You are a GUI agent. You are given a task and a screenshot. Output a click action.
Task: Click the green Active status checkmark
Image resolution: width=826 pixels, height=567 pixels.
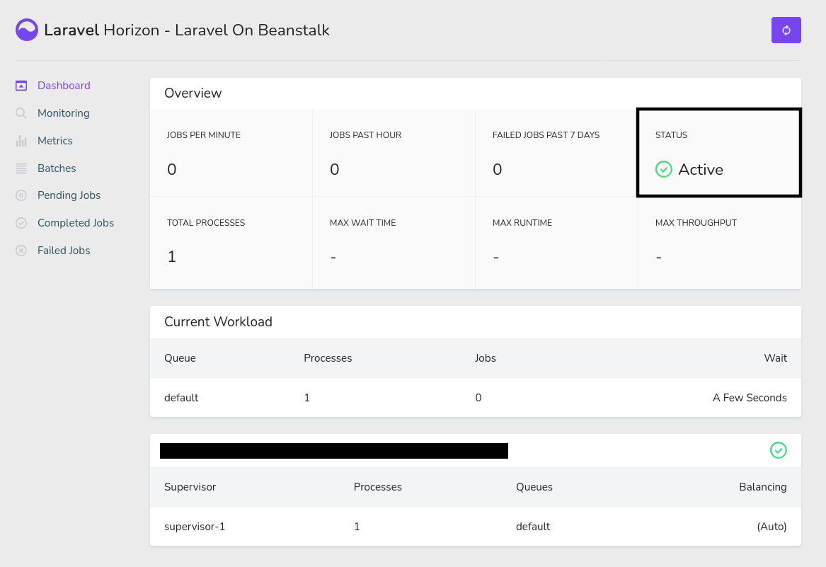pyautogui.click(x=664, y=169)
